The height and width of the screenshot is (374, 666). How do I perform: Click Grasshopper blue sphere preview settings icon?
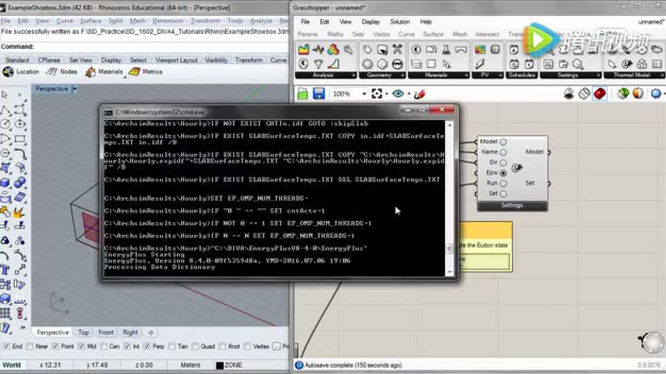coord(656,94)
